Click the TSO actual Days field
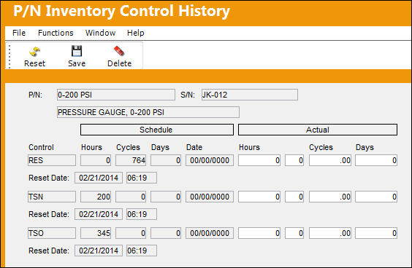 pos(376,233)
